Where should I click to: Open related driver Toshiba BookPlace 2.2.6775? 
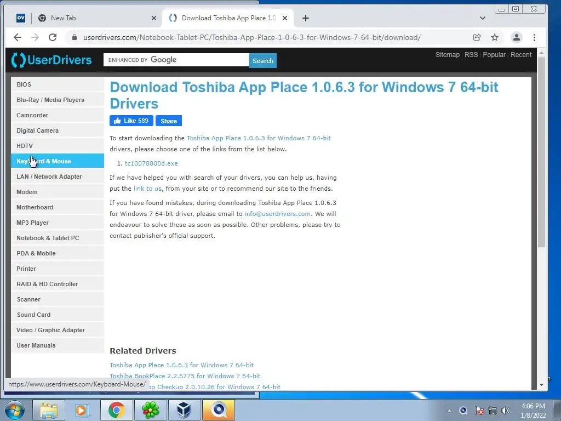tap(185, 376)
